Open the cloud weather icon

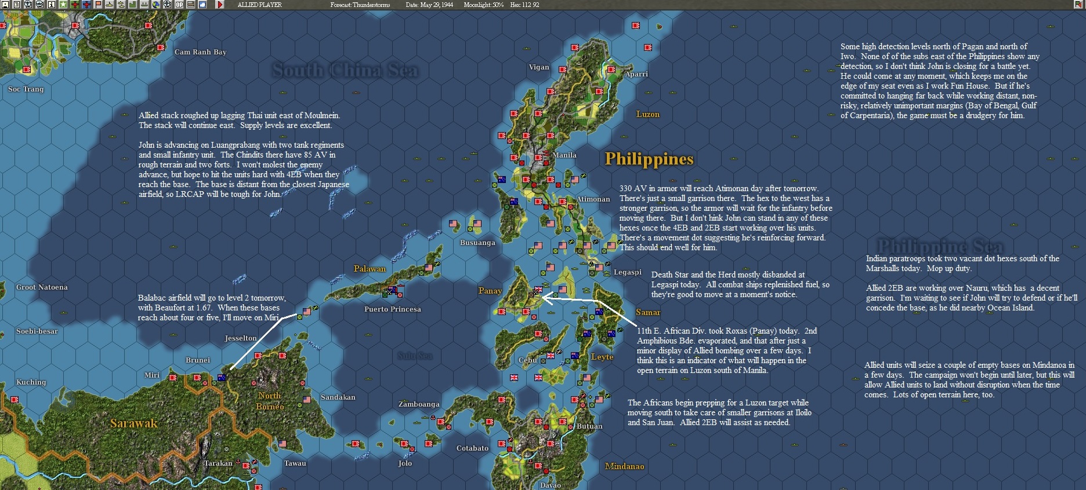click(x=202, y=5)
